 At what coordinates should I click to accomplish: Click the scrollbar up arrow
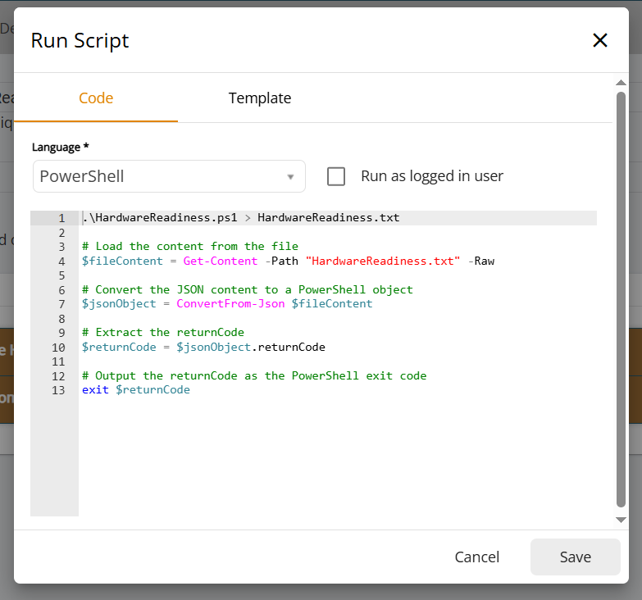pyautogui.click(x=621, y=83)
